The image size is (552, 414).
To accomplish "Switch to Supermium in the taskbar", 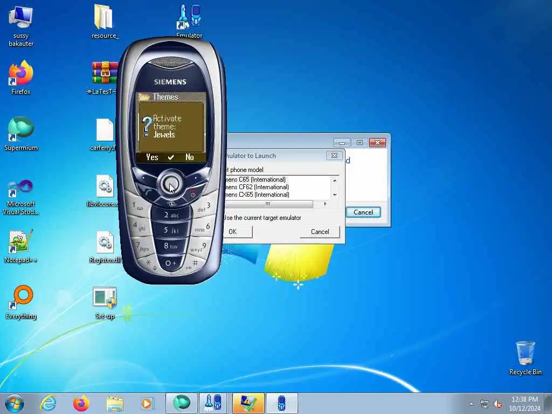I will (x=181, y=403).
